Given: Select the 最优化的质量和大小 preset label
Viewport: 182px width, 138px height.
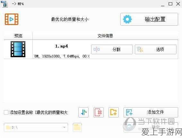Looking at the screenshot, I should (x=70, y=19).
